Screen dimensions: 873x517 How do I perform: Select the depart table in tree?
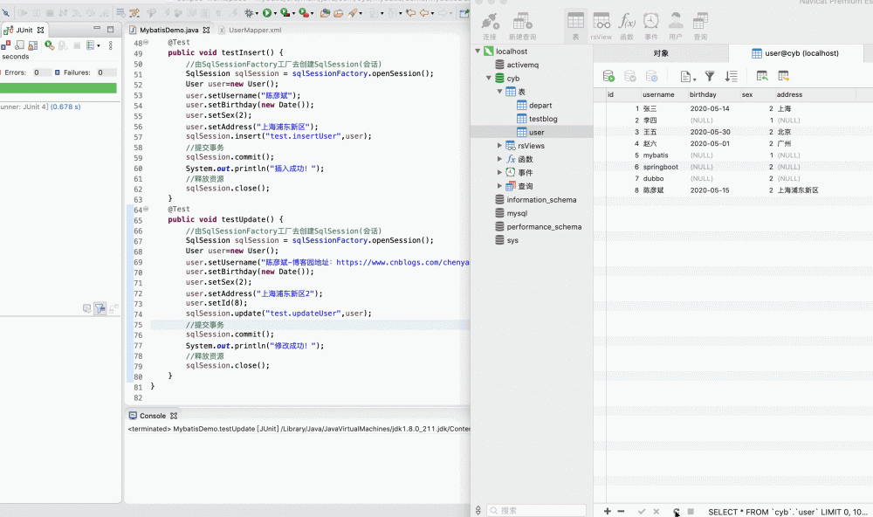point(540,106)
